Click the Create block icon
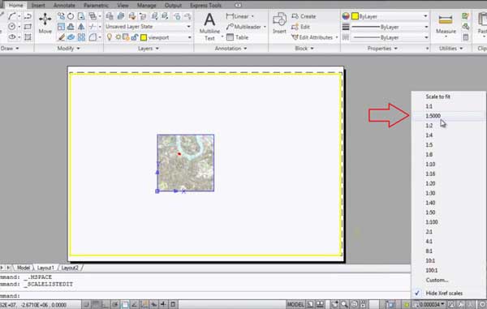 pos(304,16)
